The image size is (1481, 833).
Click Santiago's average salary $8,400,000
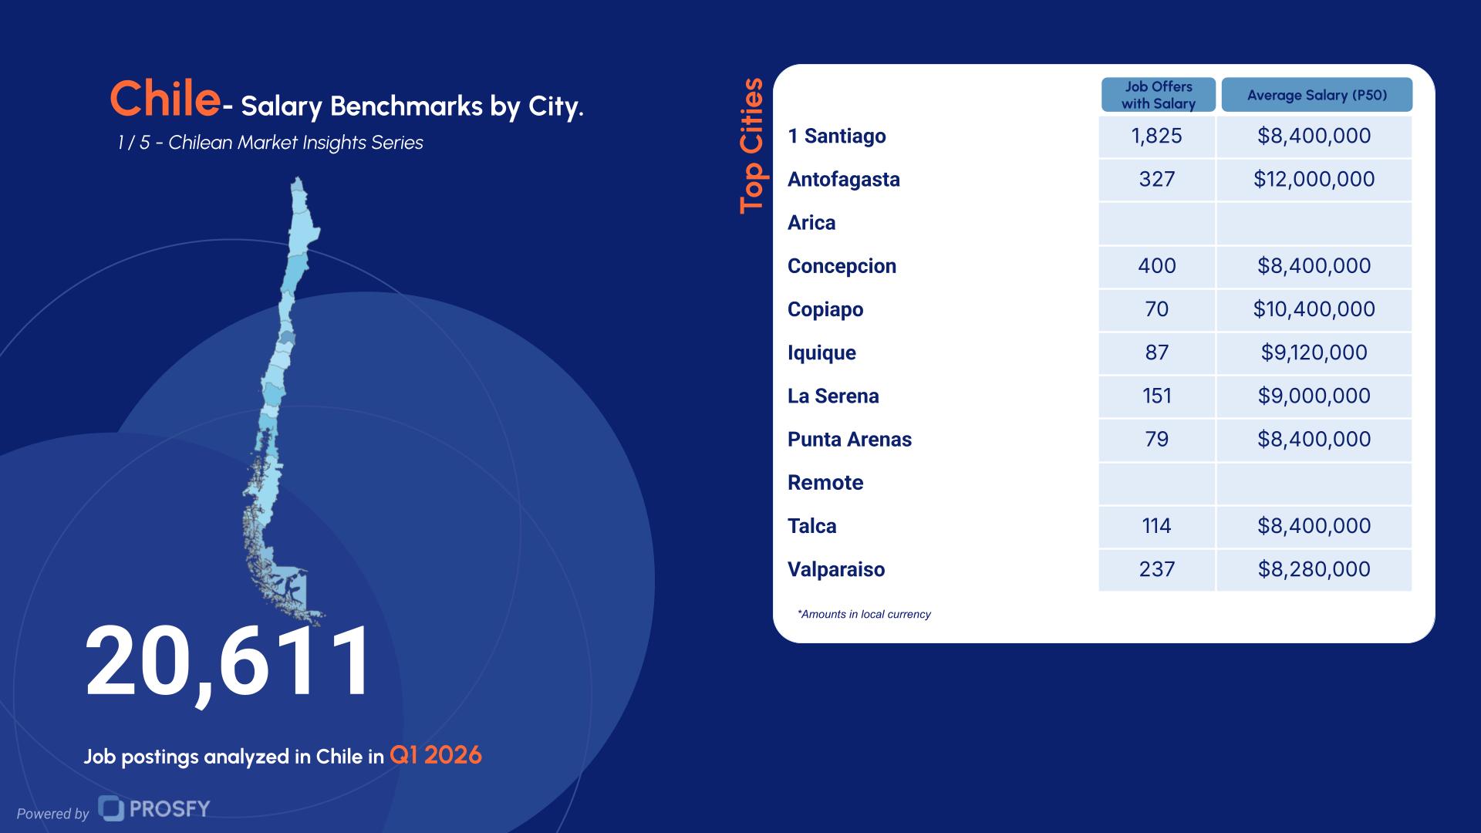coord(1314,136)
